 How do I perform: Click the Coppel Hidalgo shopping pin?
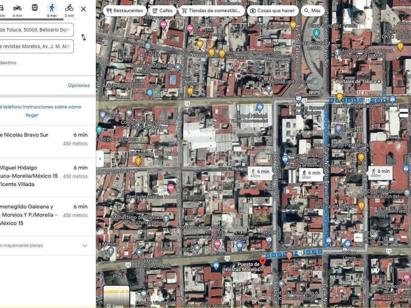[x=260, y=107]
